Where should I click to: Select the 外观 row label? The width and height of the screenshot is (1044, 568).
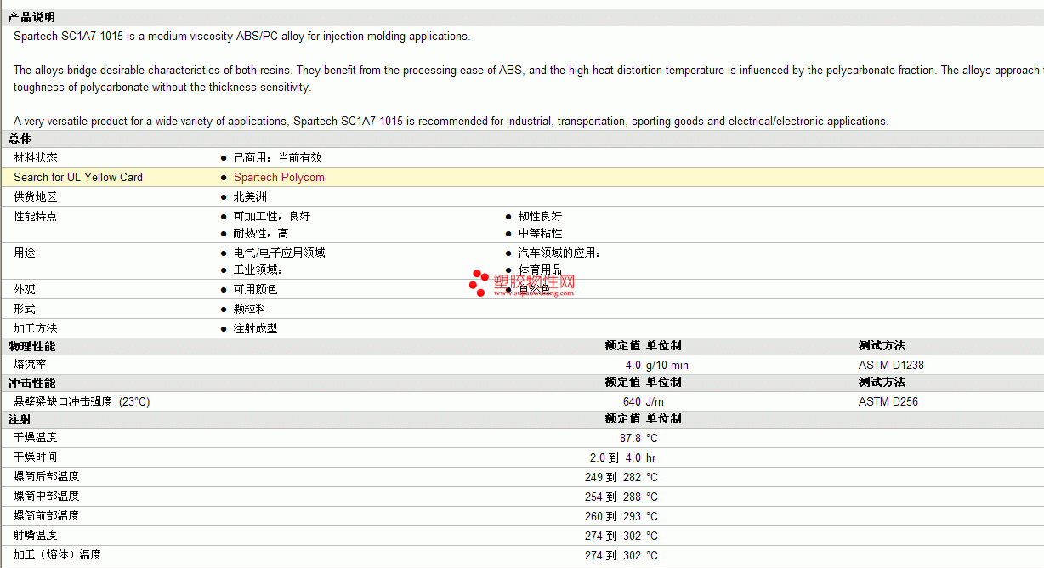(x=25, y=290)
